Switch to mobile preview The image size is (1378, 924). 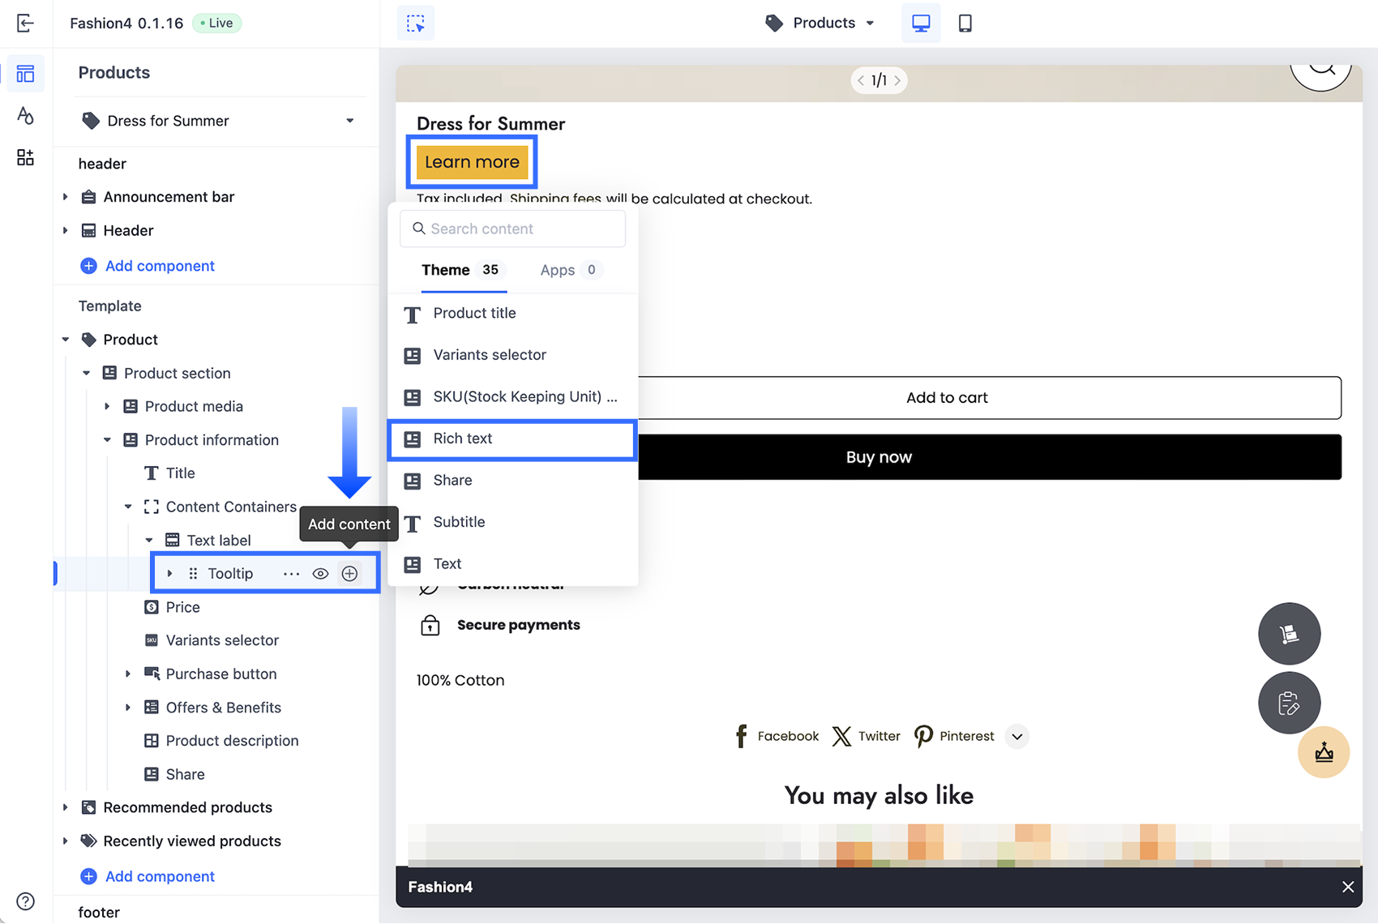965,23
